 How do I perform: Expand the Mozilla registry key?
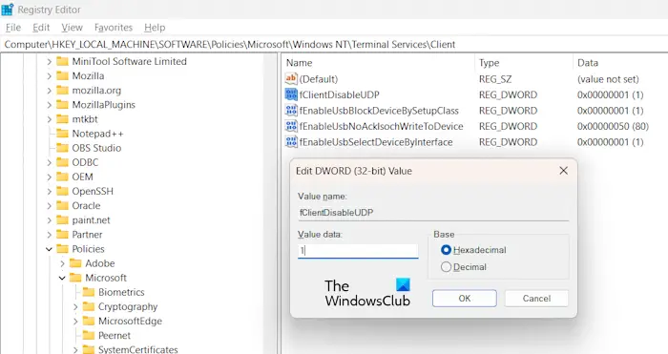pos(49,76)
